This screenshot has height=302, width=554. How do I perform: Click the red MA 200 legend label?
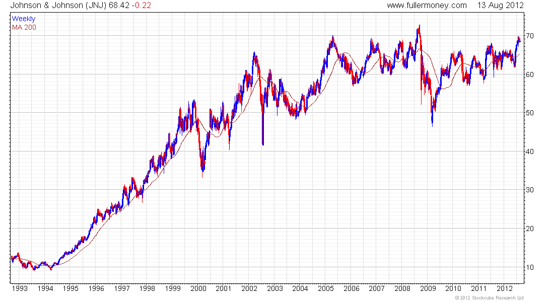24,27
